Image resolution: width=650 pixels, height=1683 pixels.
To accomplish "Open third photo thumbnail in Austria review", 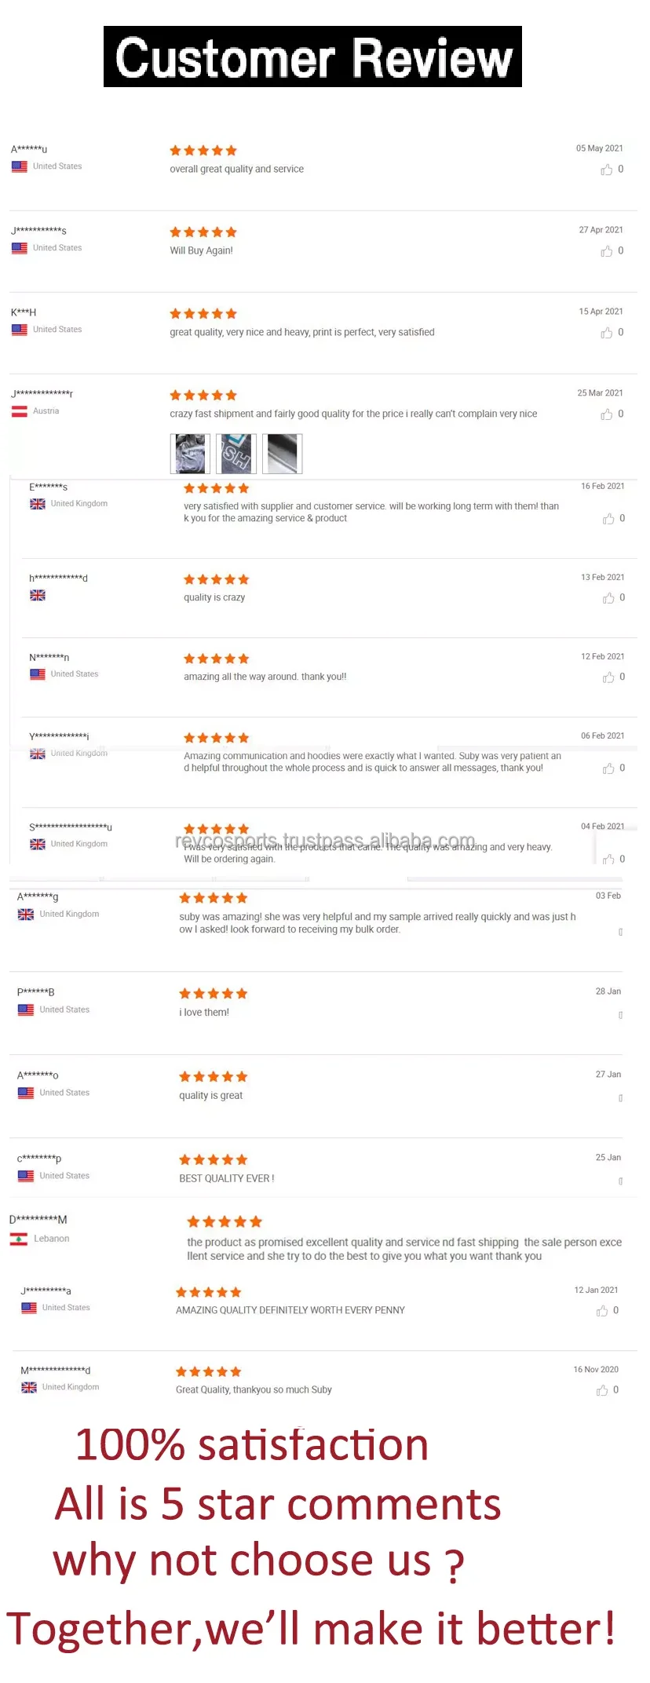I will pyautogui.click(x=282, y=454).
